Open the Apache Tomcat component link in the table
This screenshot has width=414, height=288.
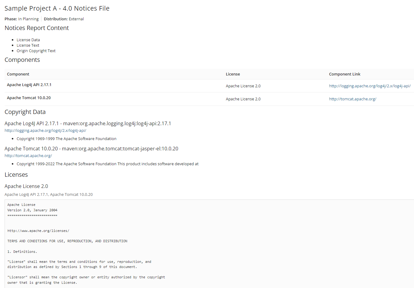[352, 99]
